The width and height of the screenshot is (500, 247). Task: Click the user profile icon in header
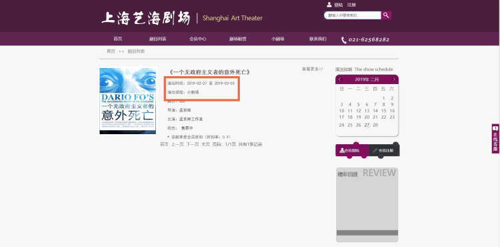(x=329, y=5)
